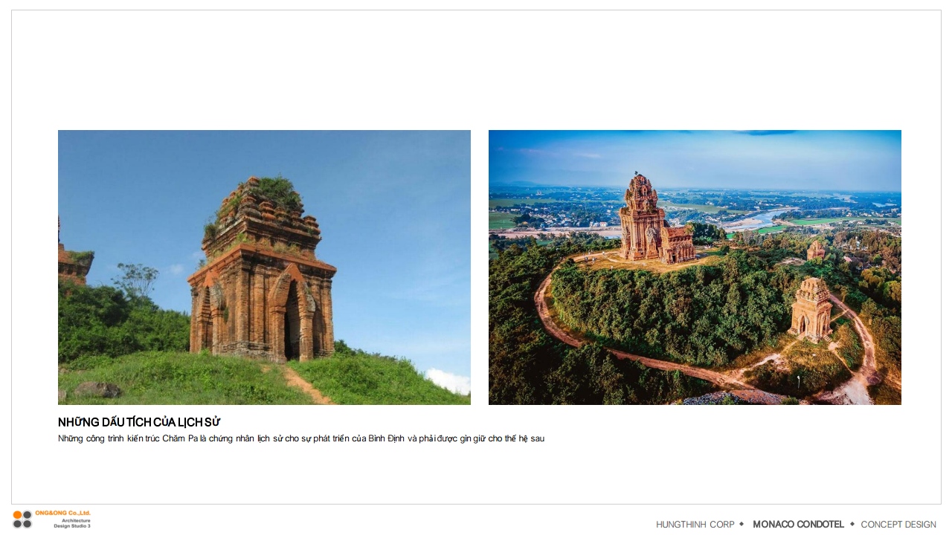The width and height of the screenshot is (952, 535).
Task: Click the heading NHỮNG DẤU TÍCH CỦA LỊCH SỬ
Action: pos(139,422)
